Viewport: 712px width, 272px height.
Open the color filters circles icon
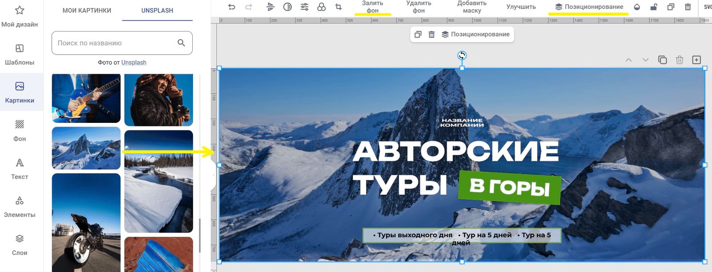pyautogui.click(x=321, y=7)
